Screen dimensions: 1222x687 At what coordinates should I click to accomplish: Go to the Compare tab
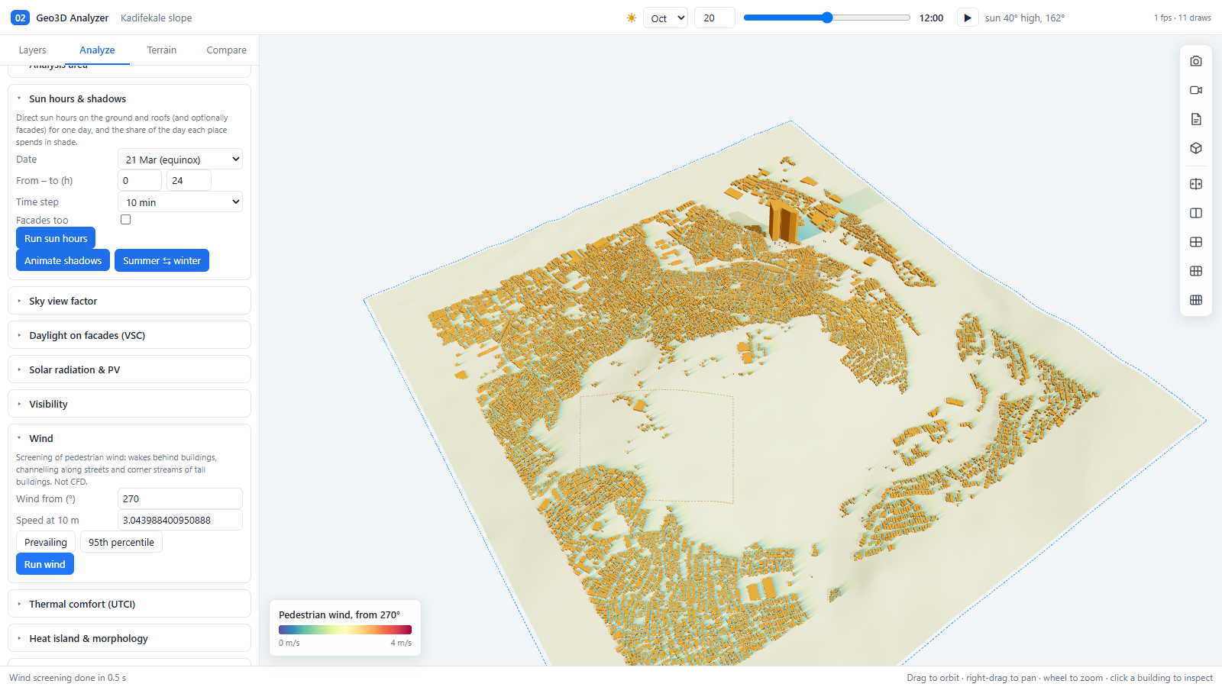click(226, 50)
